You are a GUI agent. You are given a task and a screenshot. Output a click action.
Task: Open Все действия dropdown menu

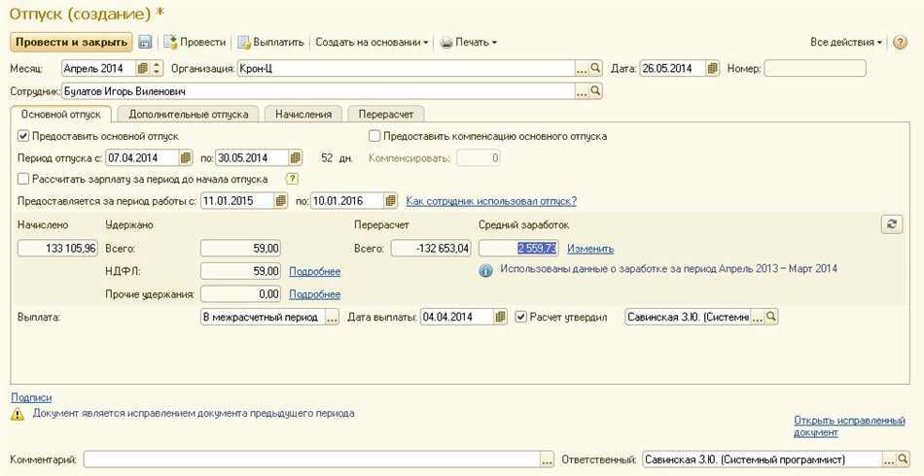846,43
